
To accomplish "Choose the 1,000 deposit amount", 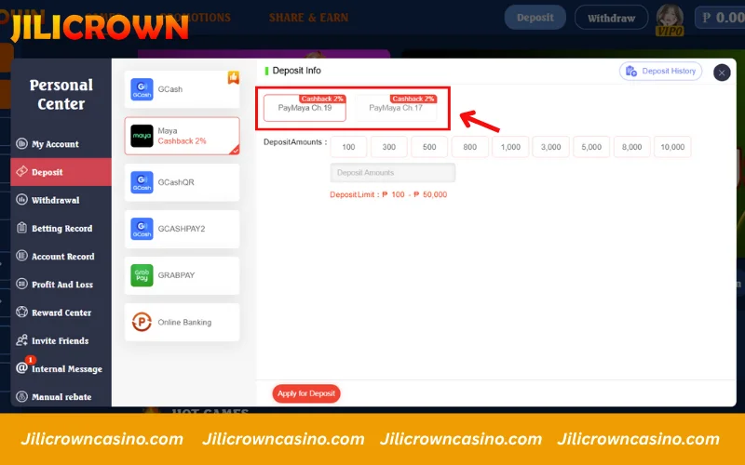I will click(x=510, y=147).
